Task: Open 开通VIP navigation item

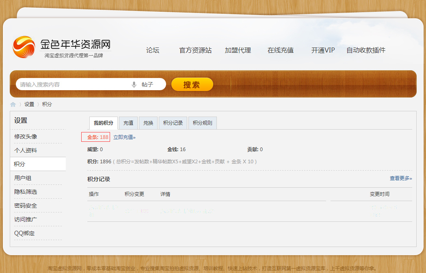Action: pos(323,50)
